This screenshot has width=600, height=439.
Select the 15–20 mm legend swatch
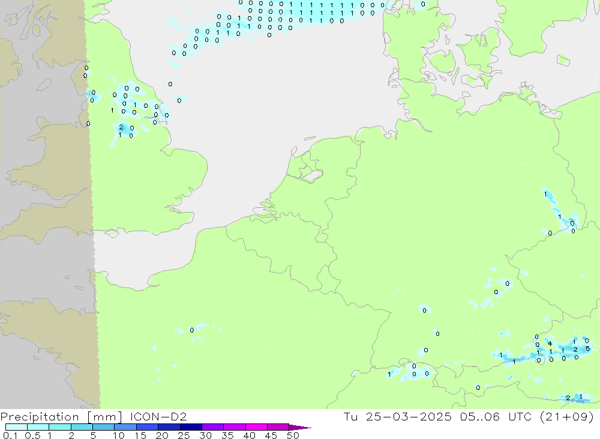[x=148, y=427]
